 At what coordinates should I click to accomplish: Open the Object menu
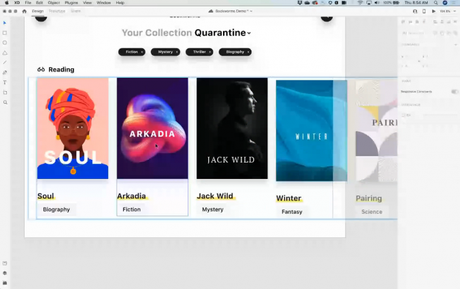[54, 3]
